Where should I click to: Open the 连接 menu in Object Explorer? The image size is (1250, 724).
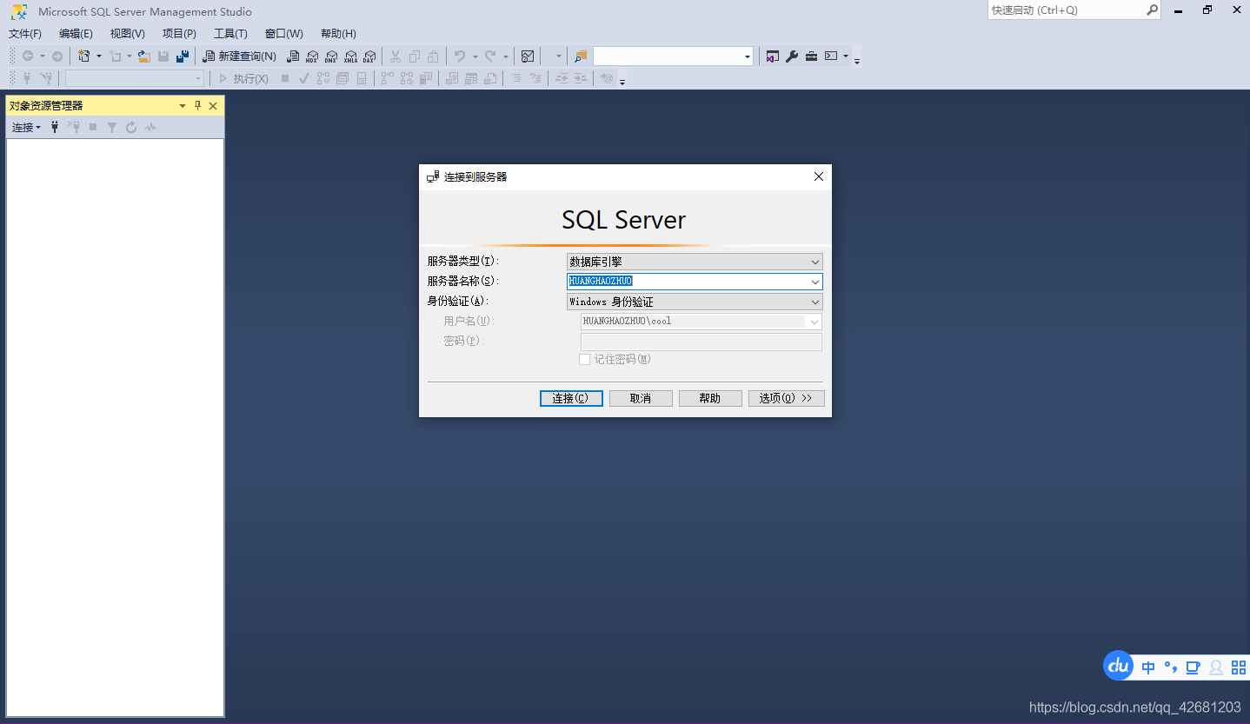(24, 127)
